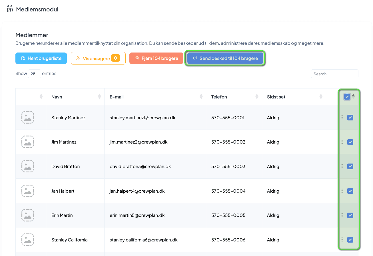373x256 pixels.
Task: Click Stanley California's three-dot menu icon
Action: point(342,239)
